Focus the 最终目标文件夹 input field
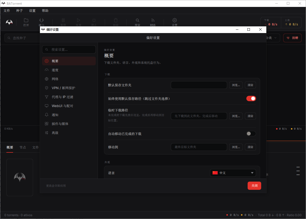Image resolution: width=306 pixels, height=219 pixels. [x=199, y=147]
